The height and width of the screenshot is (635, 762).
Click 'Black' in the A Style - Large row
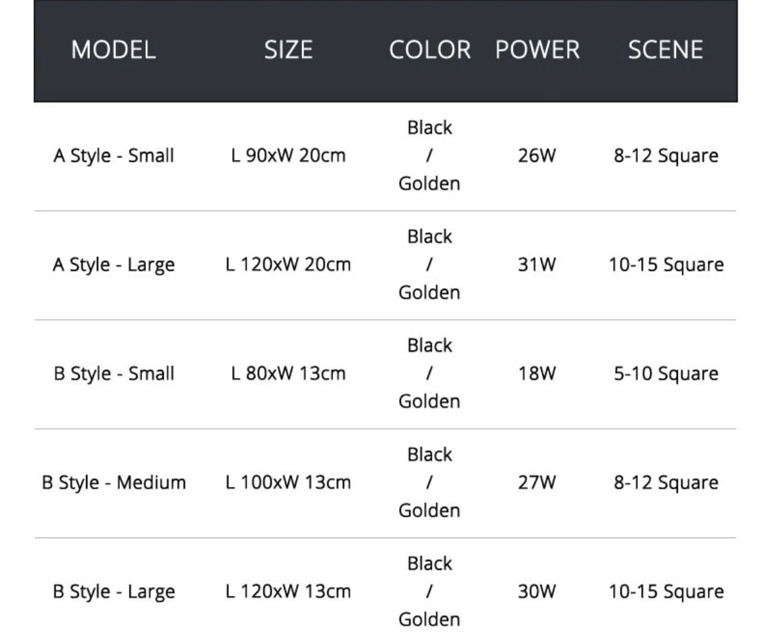[429, 237]
